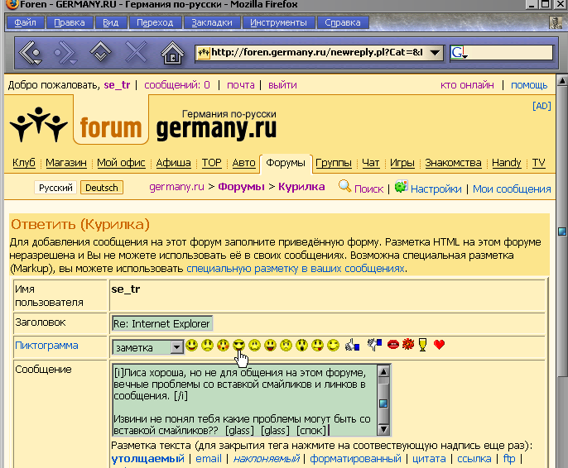Open the search engine selector dropdown

pos(461,54)
